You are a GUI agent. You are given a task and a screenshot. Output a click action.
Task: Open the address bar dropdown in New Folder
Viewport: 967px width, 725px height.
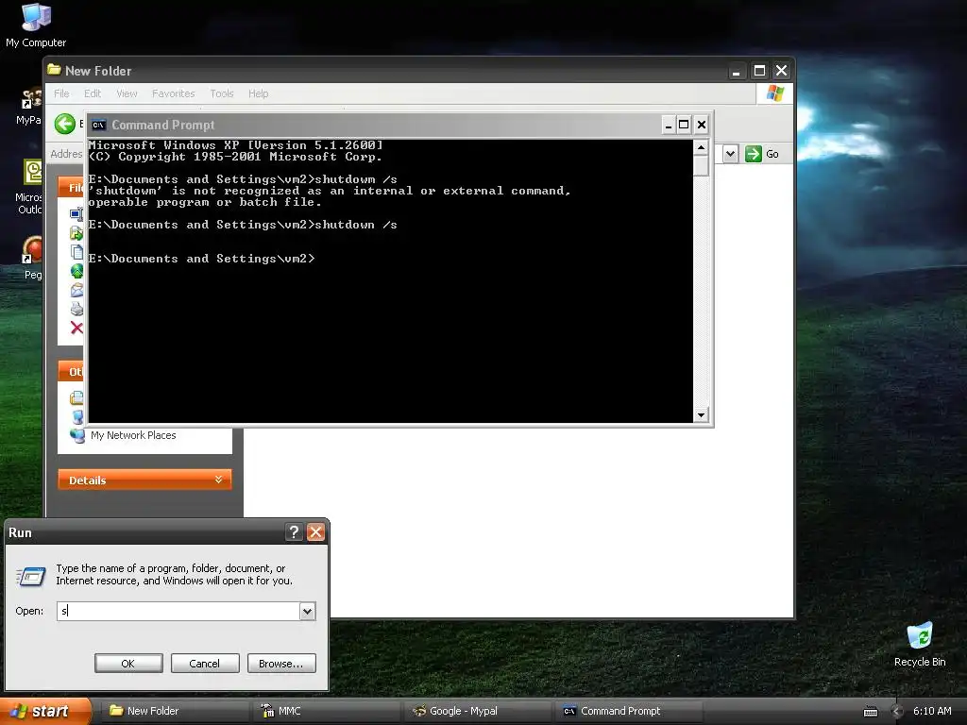pyautogui.click(x=730, y=154)
